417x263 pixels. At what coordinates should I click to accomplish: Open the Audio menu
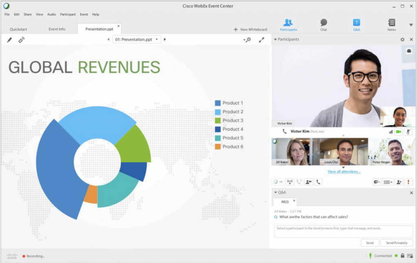coord(52,14)
